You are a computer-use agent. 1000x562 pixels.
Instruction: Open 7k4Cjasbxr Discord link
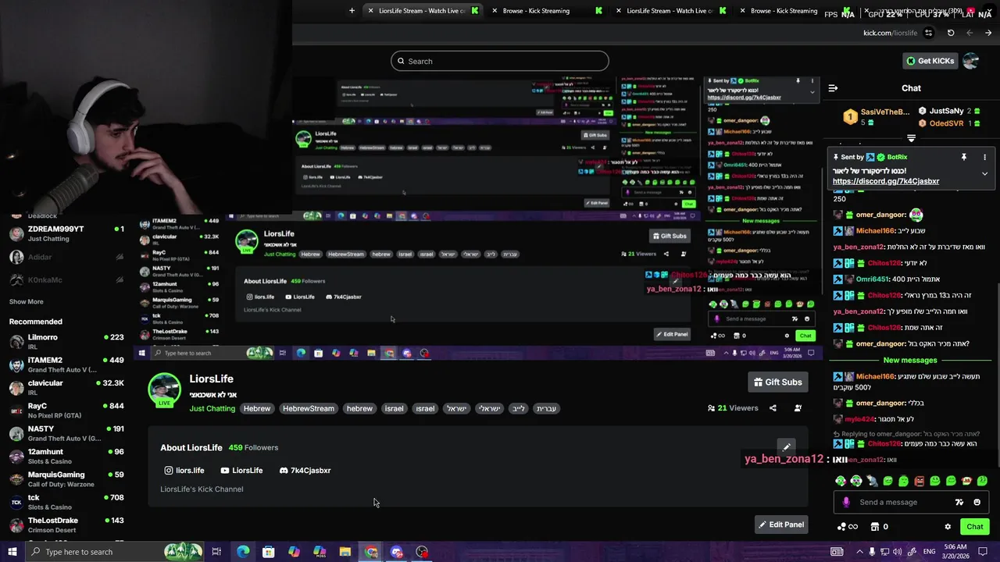click(x=305, y=471)
